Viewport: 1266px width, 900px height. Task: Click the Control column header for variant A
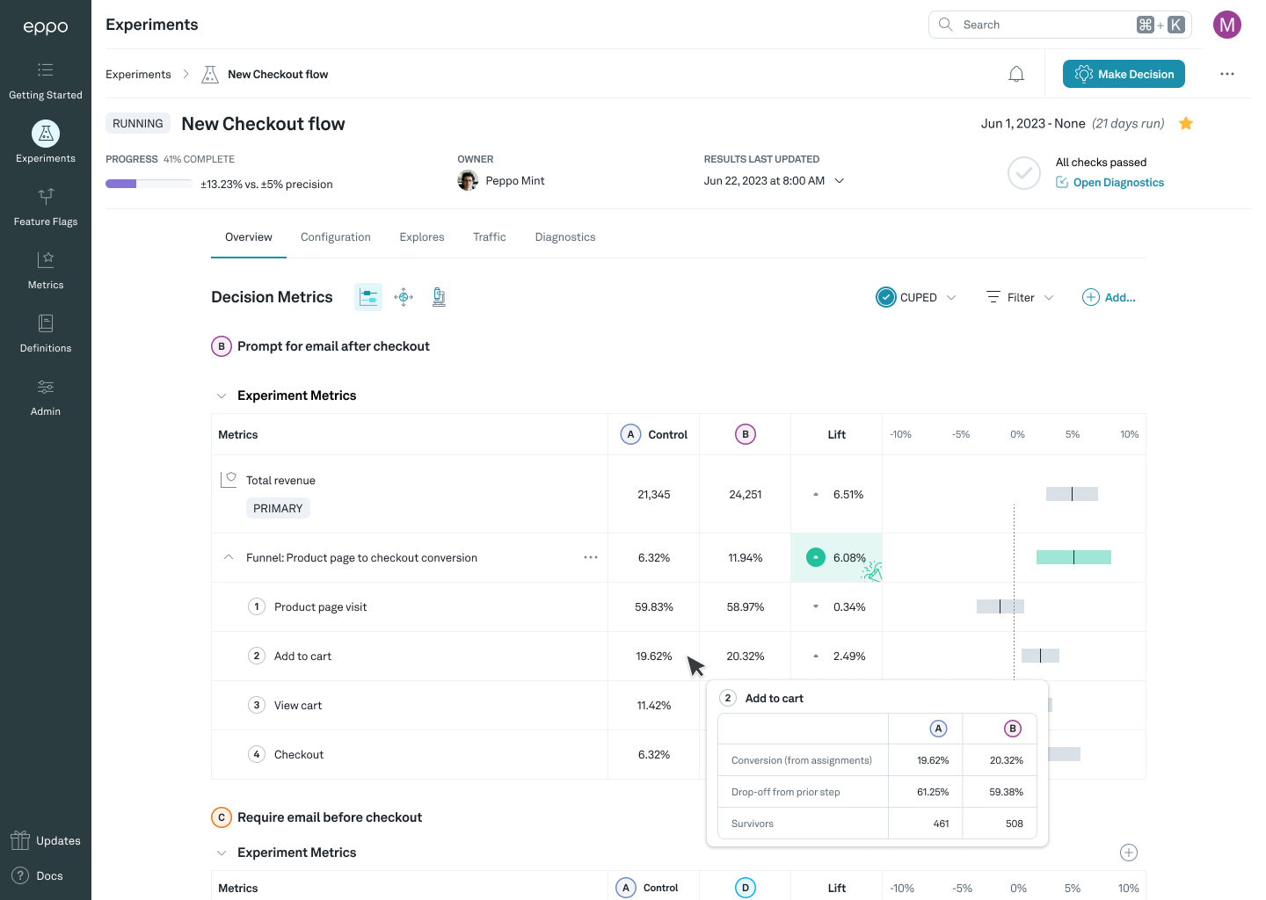pos(654,434)
